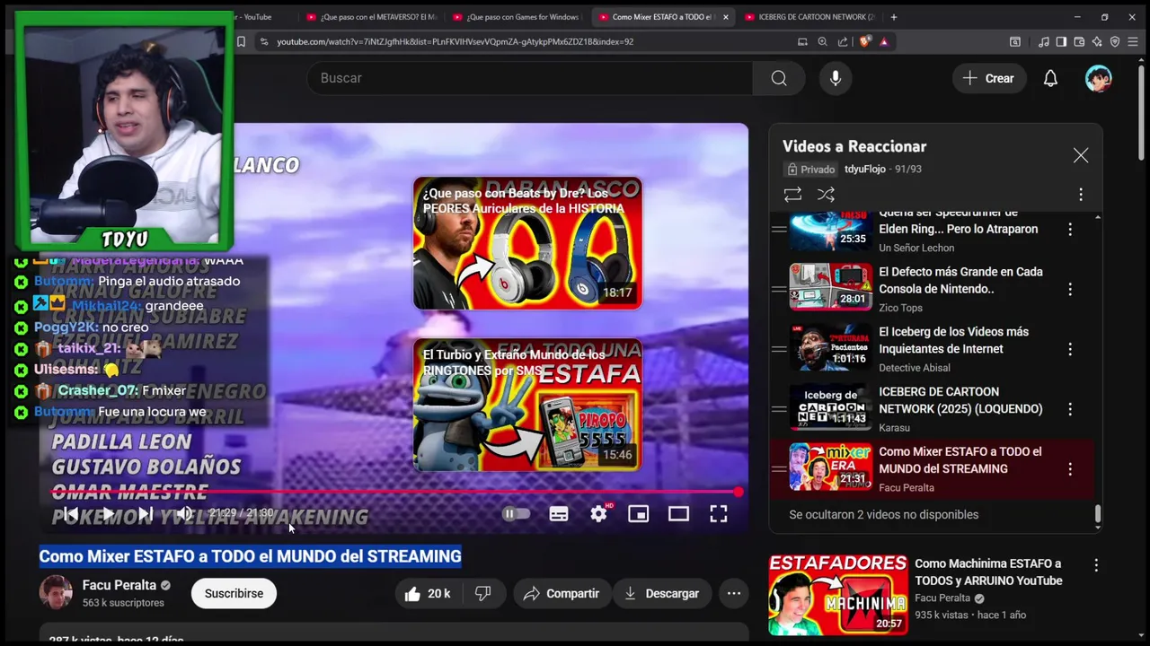Open Leo AI sparkle icon

pos(1097,41)
